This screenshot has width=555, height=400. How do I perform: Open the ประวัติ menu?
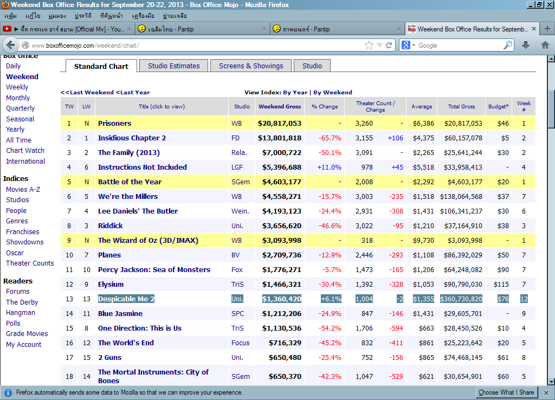(x=83, y=16)
